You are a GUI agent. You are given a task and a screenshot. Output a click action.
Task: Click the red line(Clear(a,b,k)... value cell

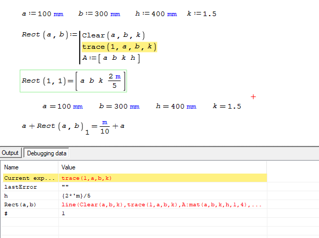coord(162,204)
